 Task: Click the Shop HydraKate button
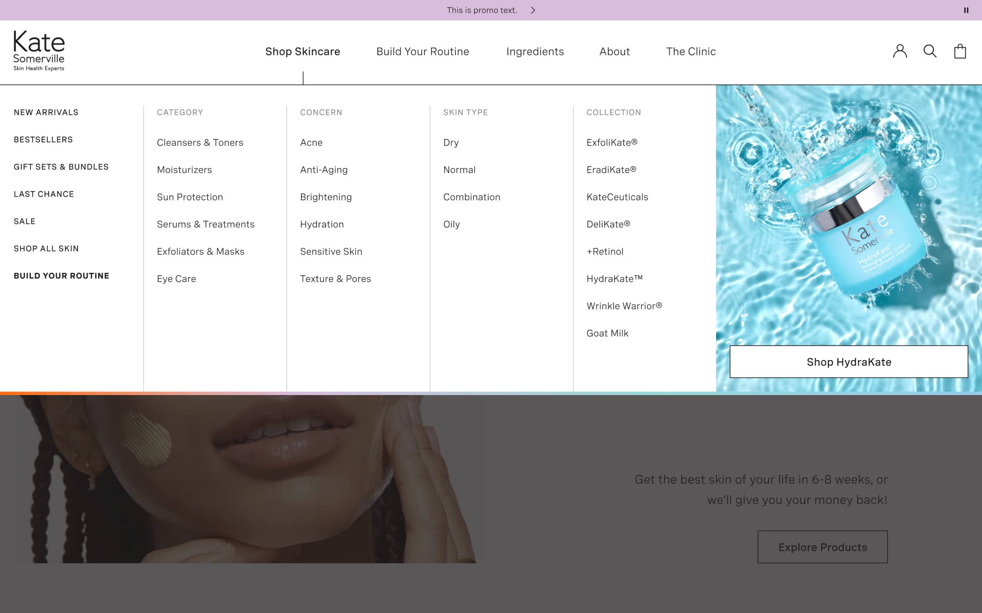coord(848,362)
